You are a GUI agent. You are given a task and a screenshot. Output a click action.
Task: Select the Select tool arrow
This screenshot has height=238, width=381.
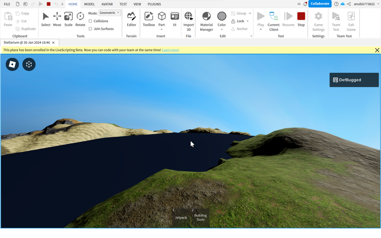46,20
